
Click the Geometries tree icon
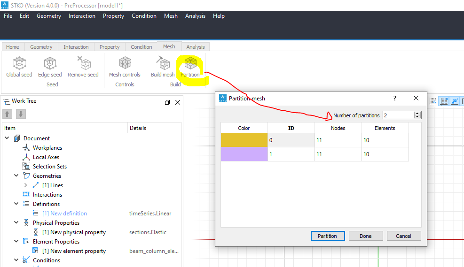tap(26, 176)
